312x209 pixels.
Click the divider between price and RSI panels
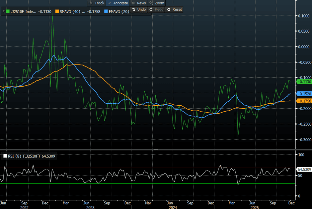click(x=156, y=150)
